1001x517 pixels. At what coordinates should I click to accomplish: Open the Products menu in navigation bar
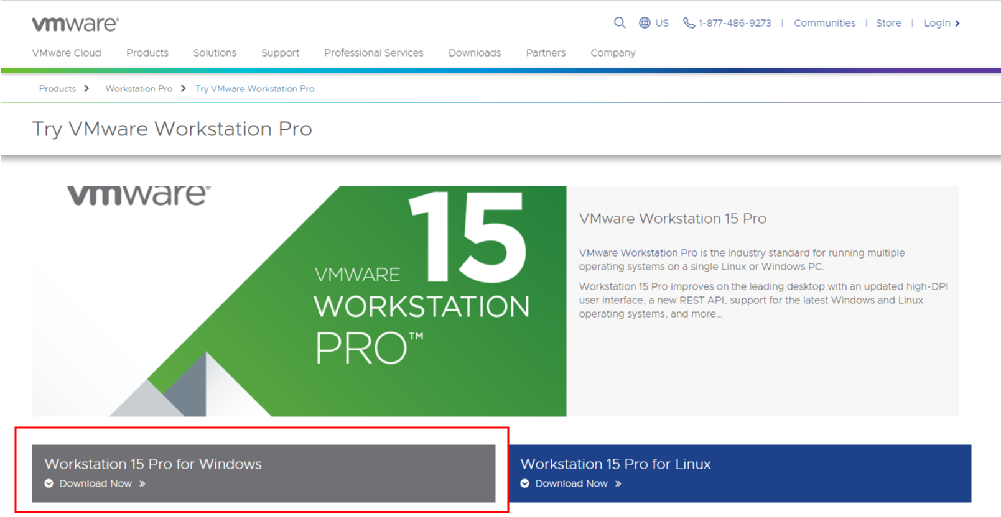(x=147, y=53)
